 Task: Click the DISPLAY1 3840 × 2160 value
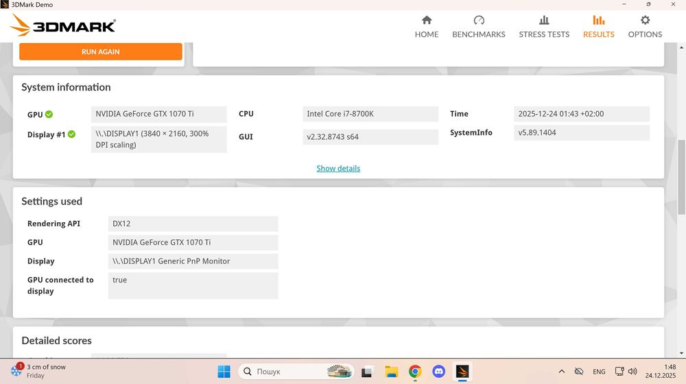(159, 139)
